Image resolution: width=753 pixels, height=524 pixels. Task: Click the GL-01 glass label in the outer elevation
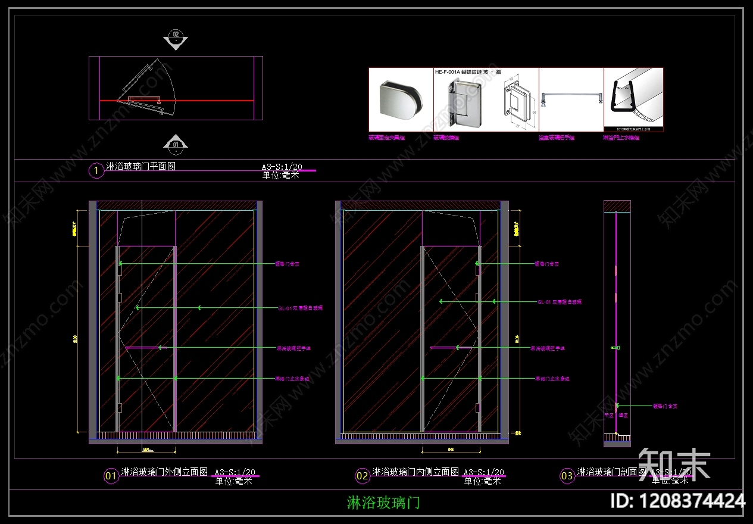tap(300, 308)
